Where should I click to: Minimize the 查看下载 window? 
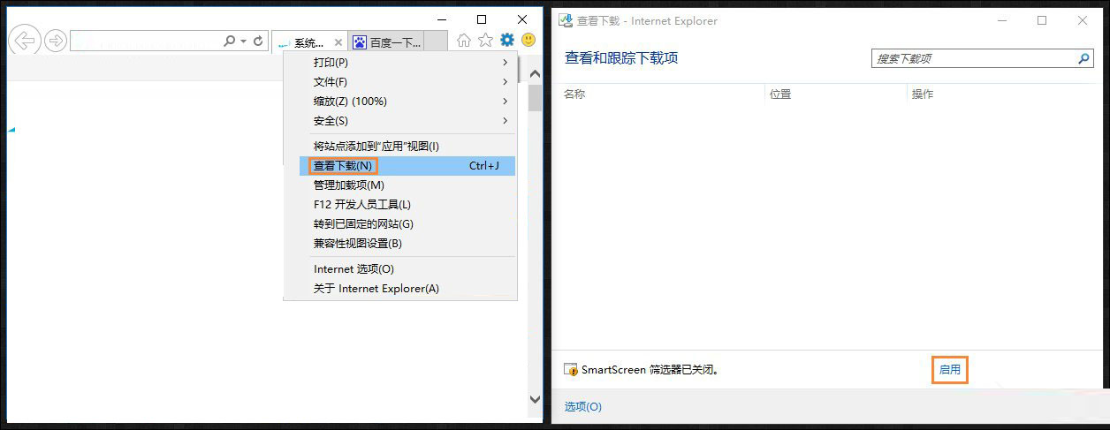[x=1001, y=20]
